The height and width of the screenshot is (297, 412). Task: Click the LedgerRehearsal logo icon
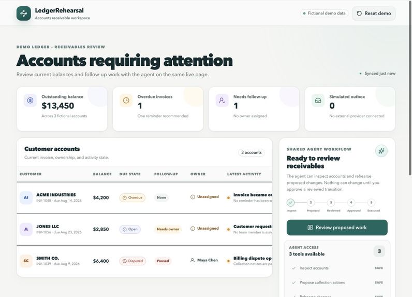(24, 13)
